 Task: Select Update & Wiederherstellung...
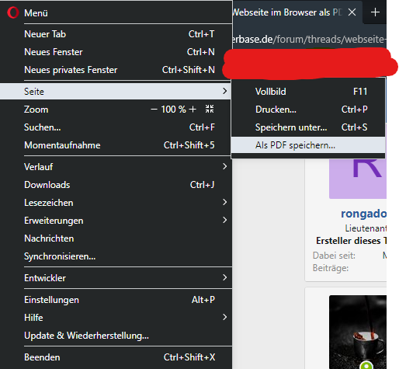click(116, 336)
